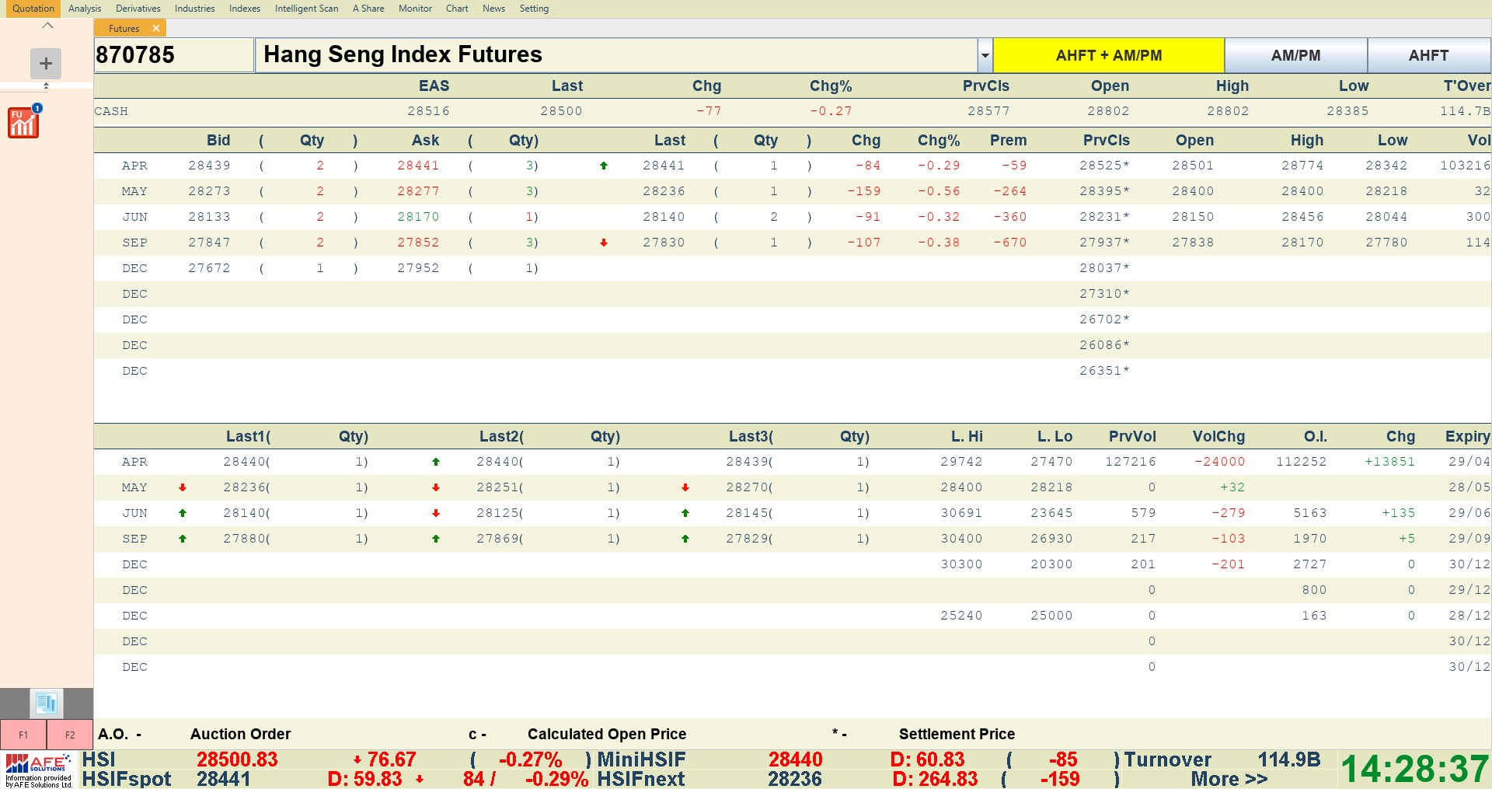Viewport: 1492px width, 789px height.
Task: Click the VolChg column header
Action: (x=1218, y=436)
